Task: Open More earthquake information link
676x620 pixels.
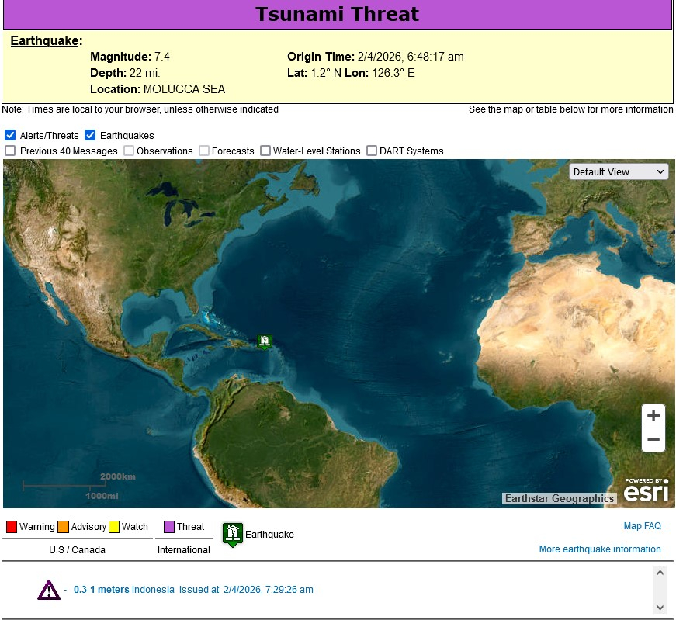Action: click(600, 549)
